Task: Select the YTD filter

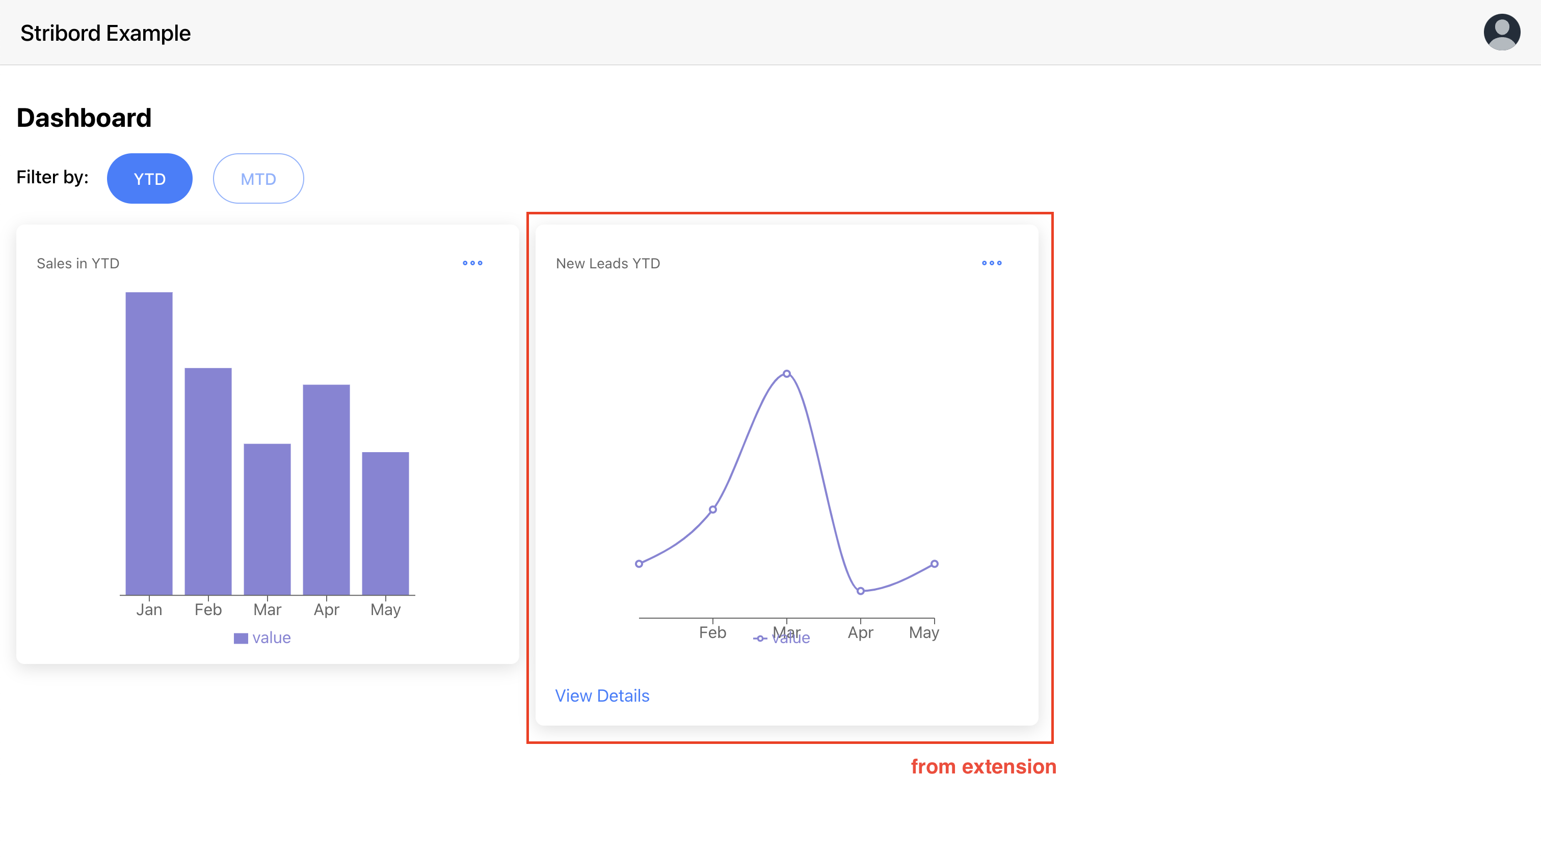Action: click(x=149, y=179)
